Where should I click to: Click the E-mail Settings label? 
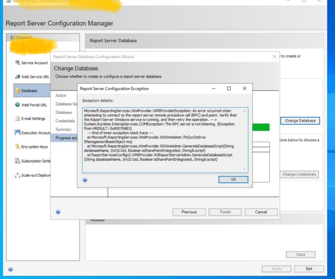pyautogui.click(x=33, y=118)
